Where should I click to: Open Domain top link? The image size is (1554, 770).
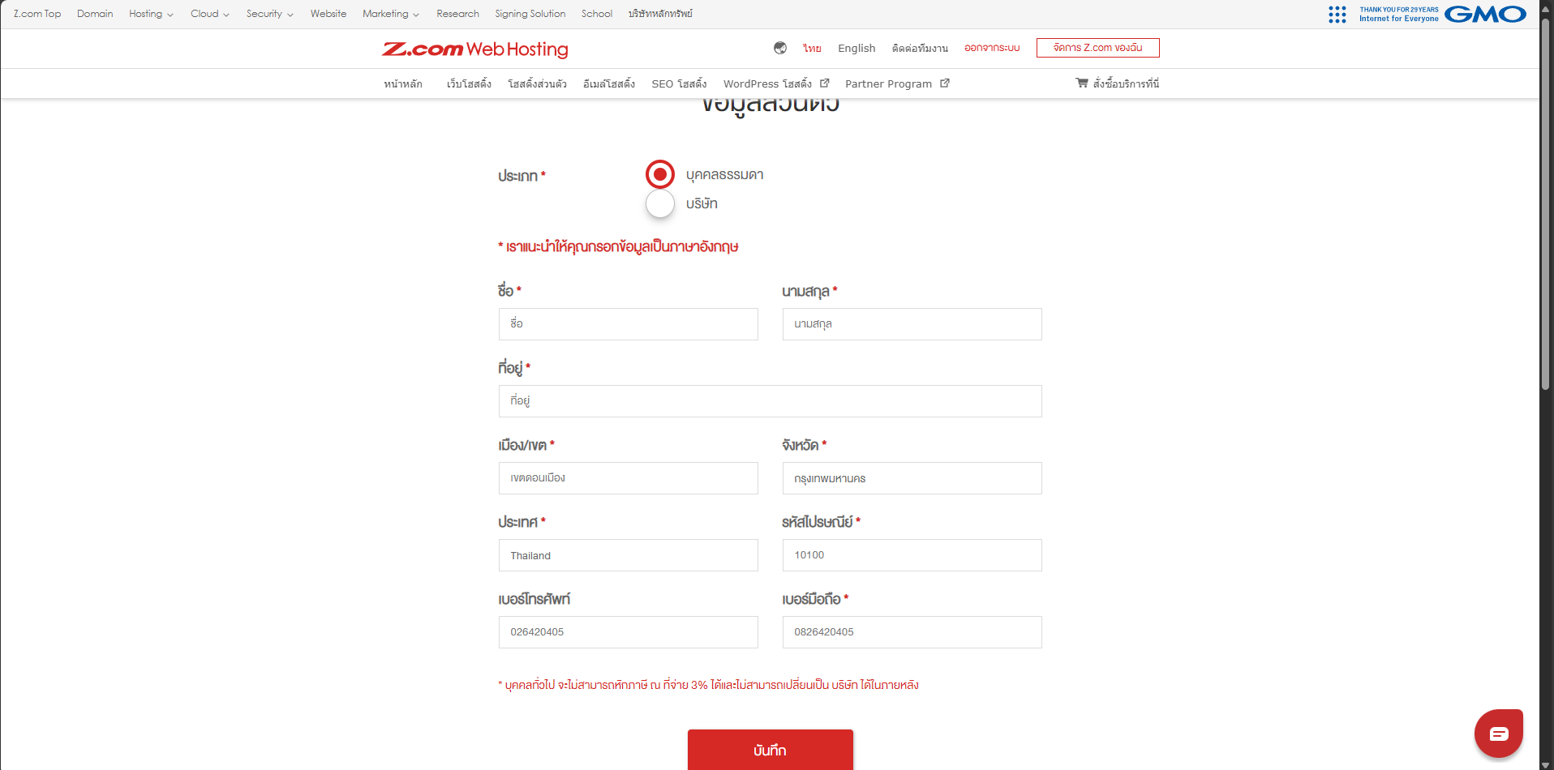coord(95,14)
